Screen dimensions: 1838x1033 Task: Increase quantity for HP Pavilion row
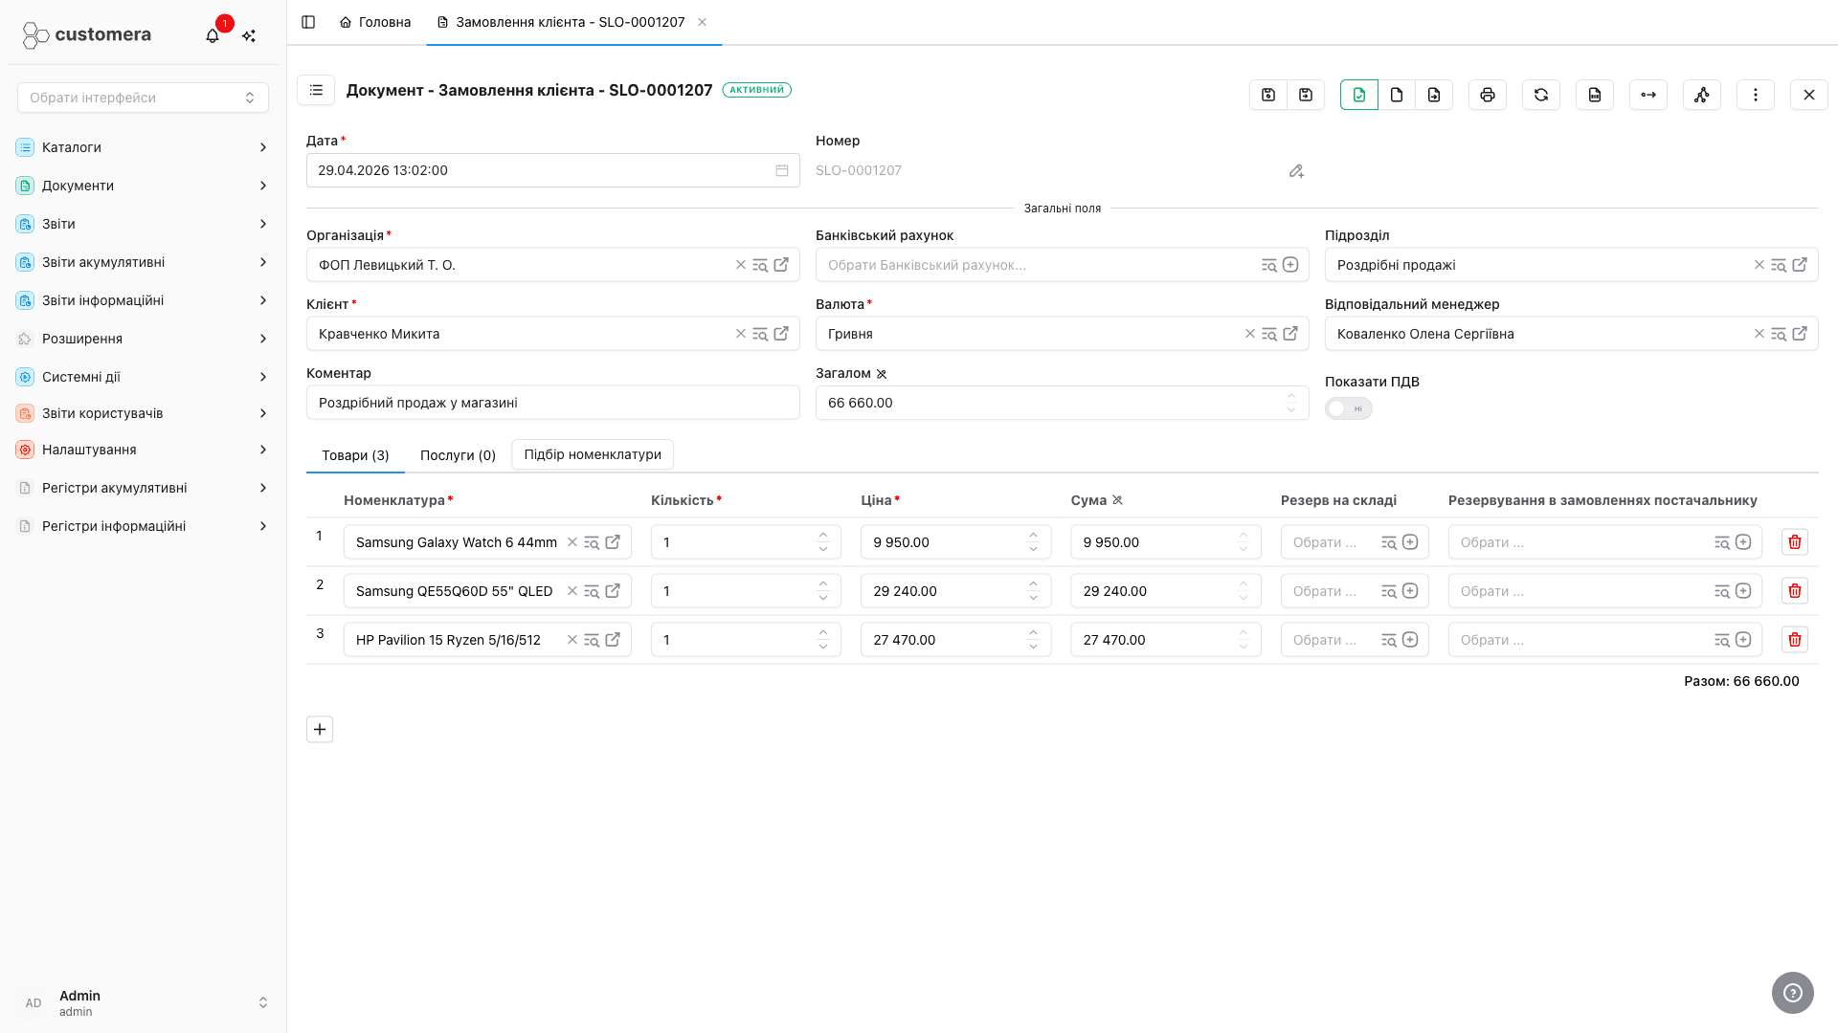click(823, 632)
